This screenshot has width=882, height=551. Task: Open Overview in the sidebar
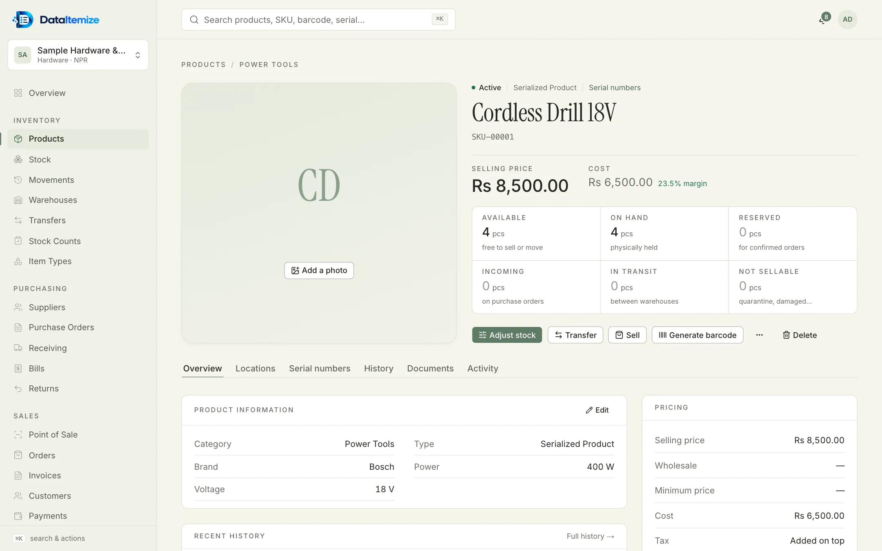click(x=78, y=93)
